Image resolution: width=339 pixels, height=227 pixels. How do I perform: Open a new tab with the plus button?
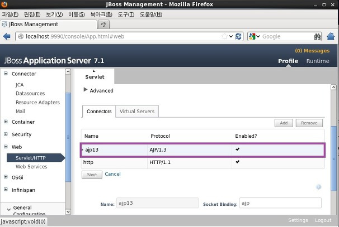pos(104,24)
